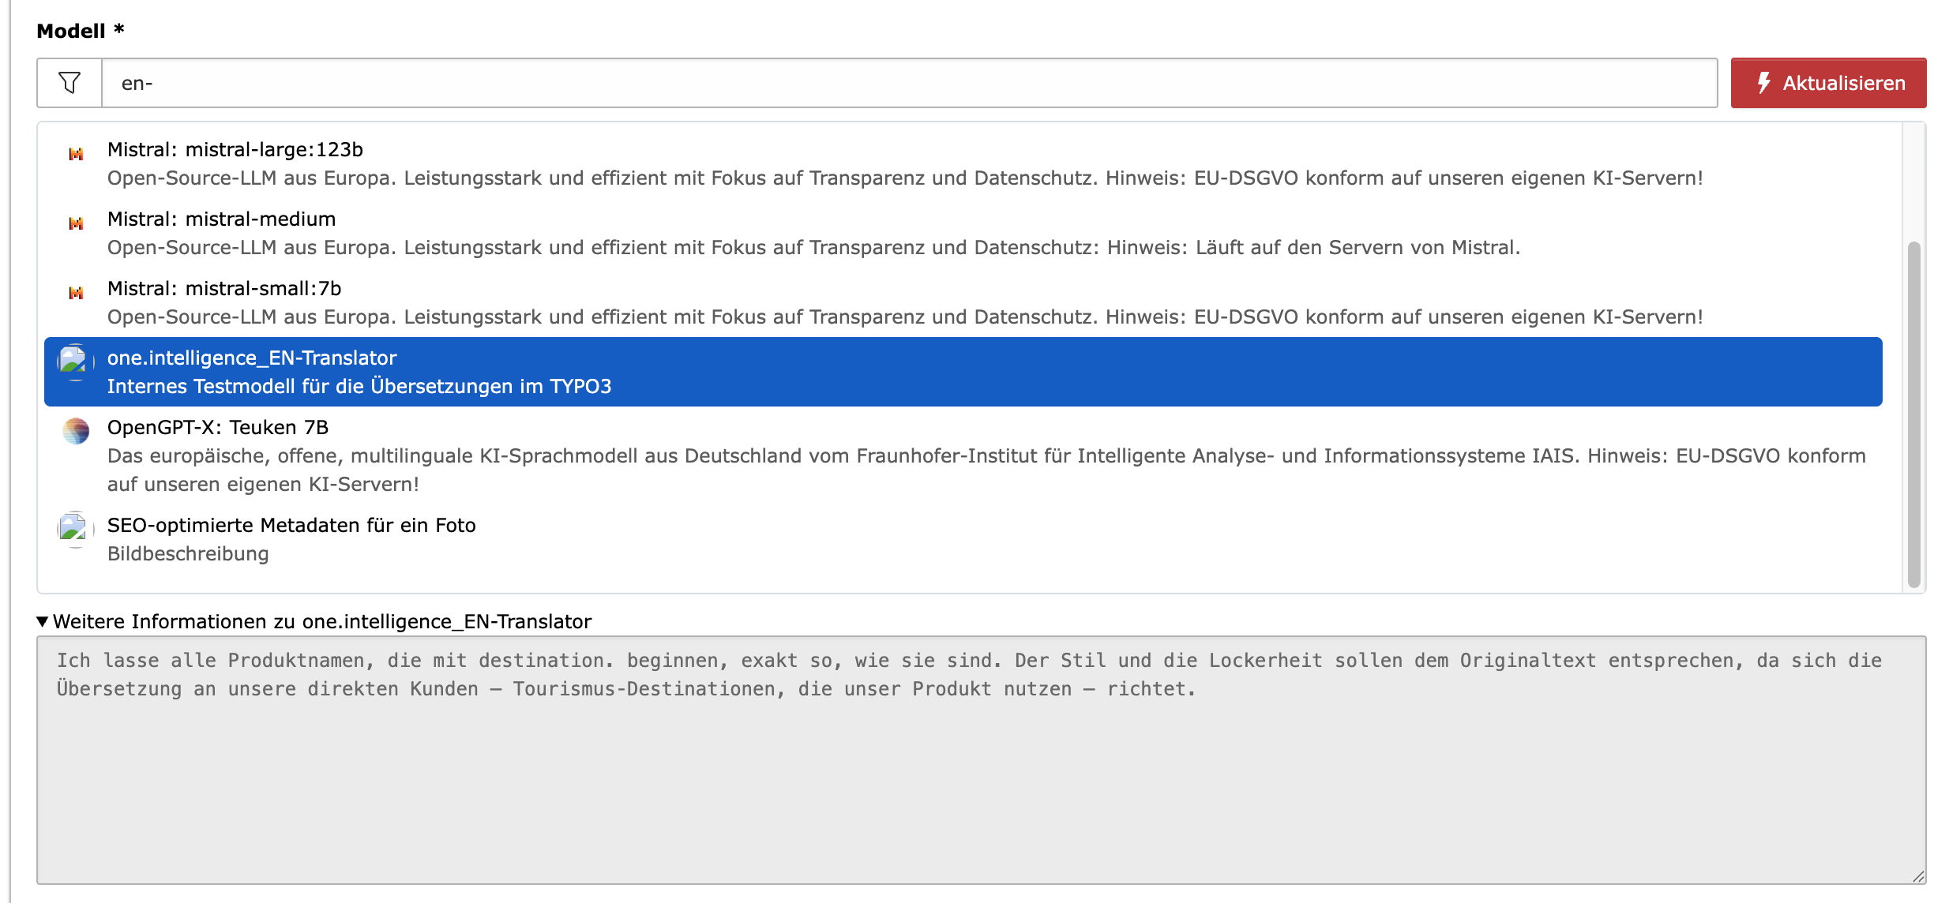The width and height of the screenshot is (1949, 903).
Task: Click the lightning bolt icon in Aktualisieren
Action: (1763, 83)
